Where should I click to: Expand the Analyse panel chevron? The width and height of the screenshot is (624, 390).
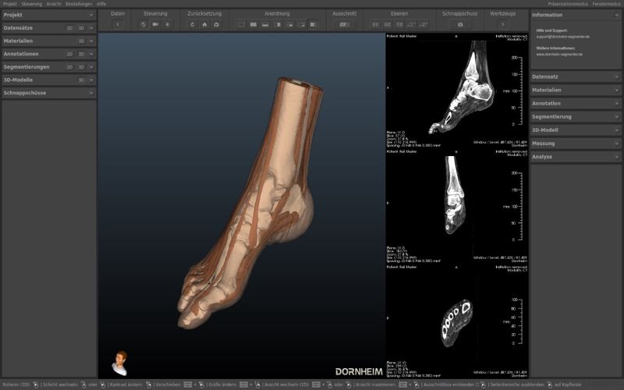tap(616, 157)
